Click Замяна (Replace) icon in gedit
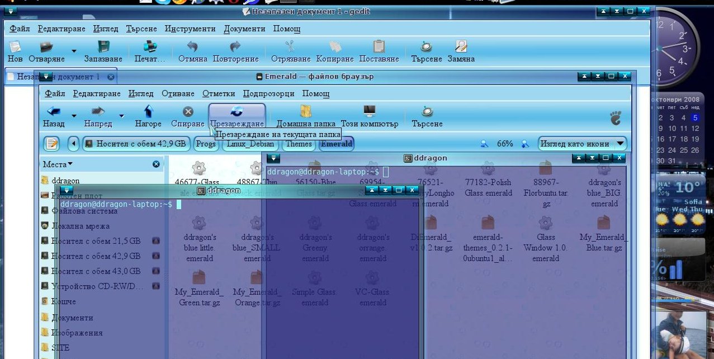This screenshot has width=714, height=359. pyautogui.click(x=461, y=47)
